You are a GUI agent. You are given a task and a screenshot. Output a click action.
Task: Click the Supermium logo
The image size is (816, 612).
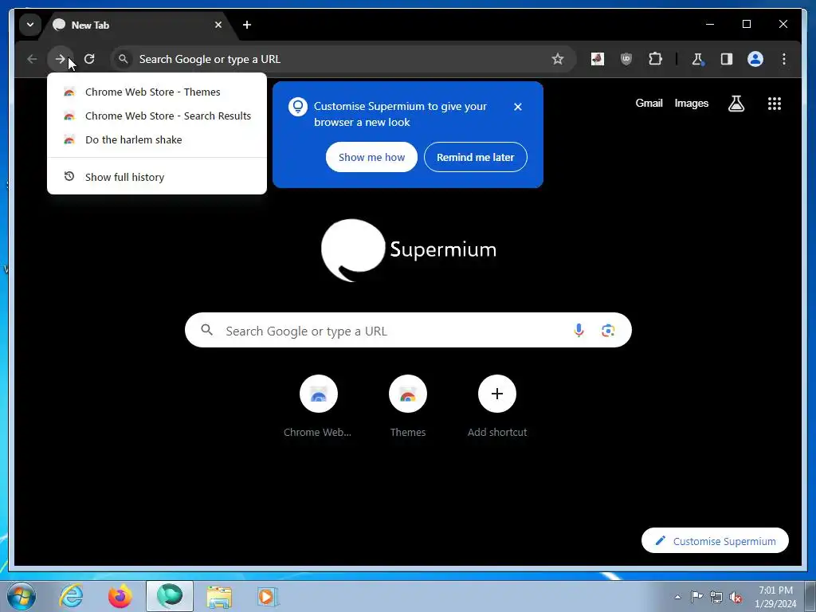[409, 250]
